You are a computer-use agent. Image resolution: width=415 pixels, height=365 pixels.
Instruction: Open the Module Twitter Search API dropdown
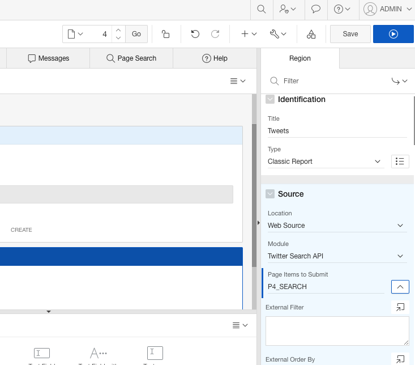(337, 256)
